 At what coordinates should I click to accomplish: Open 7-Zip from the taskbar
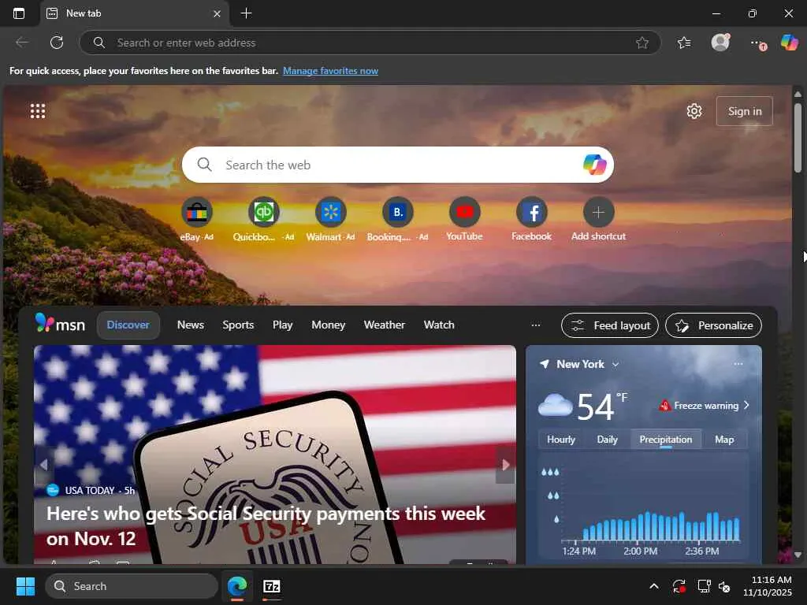tap(272, 586)
